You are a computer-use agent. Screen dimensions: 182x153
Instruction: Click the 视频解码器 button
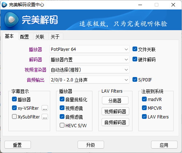115,111
